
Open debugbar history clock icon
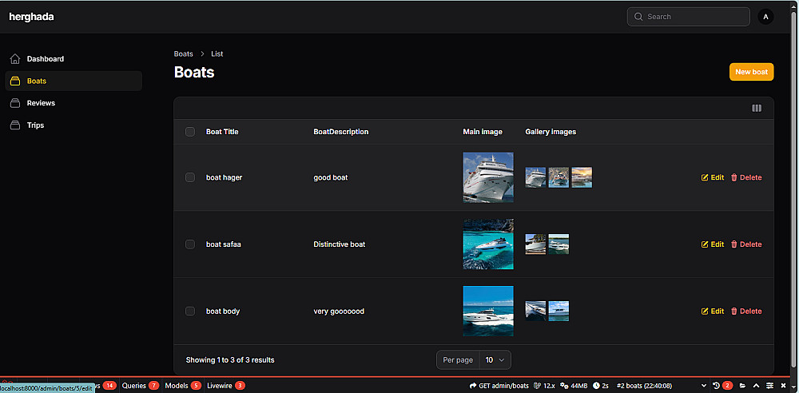[x=717, y=385]
